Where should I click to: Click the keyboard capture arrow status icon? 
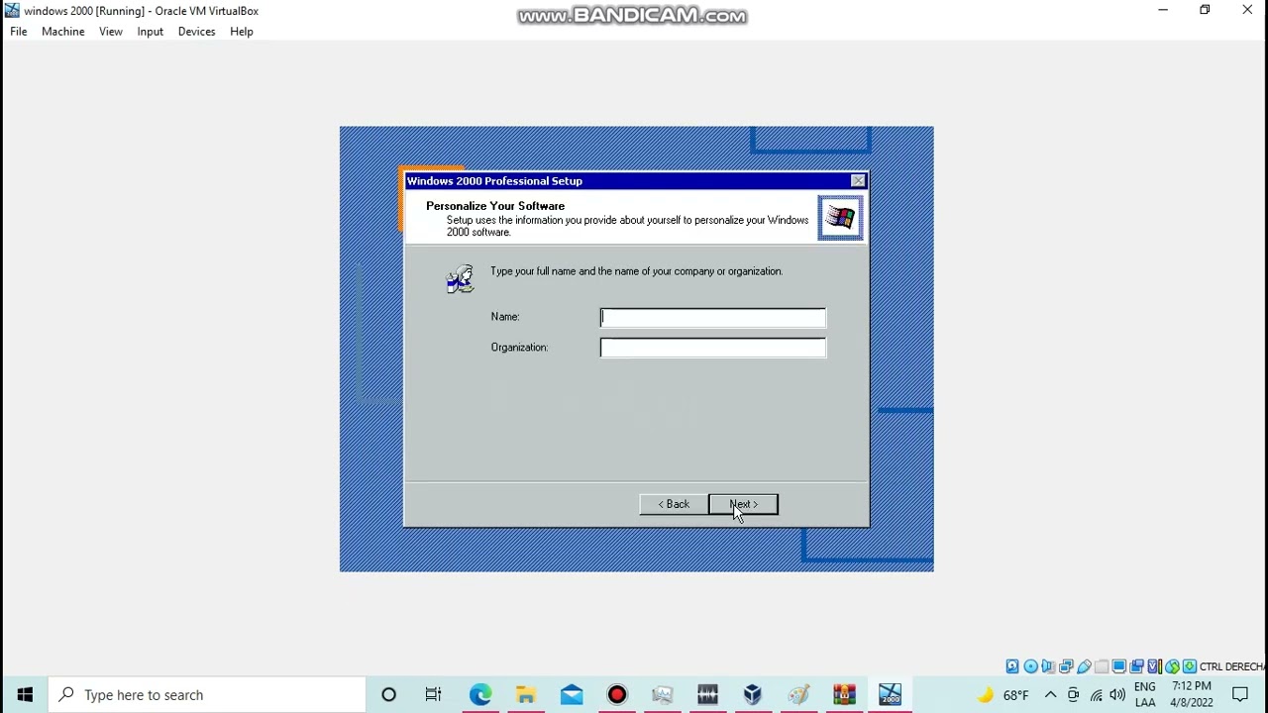pyautogui.click(x=1190, y=666)
